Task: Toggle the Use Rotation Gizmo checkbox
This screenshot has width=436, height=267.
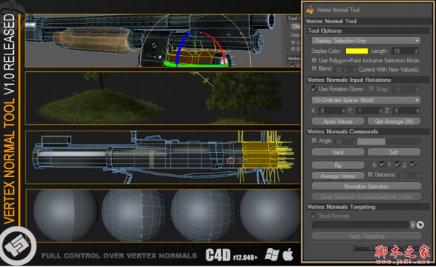Action: [314, 89]
